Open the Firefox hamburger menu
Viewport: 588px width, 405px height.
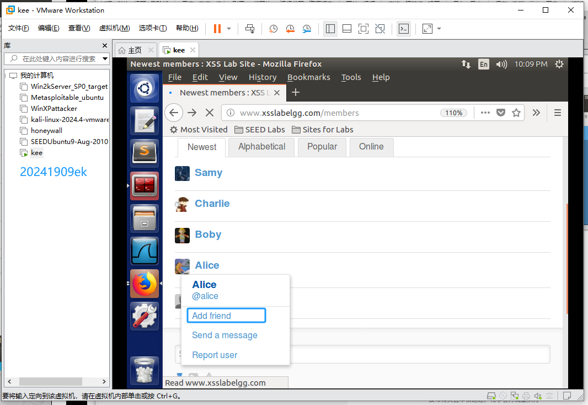coord(558,113)
